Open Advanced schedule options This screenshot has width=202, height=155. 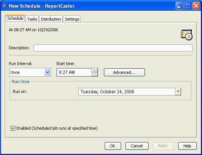point(124,72)
